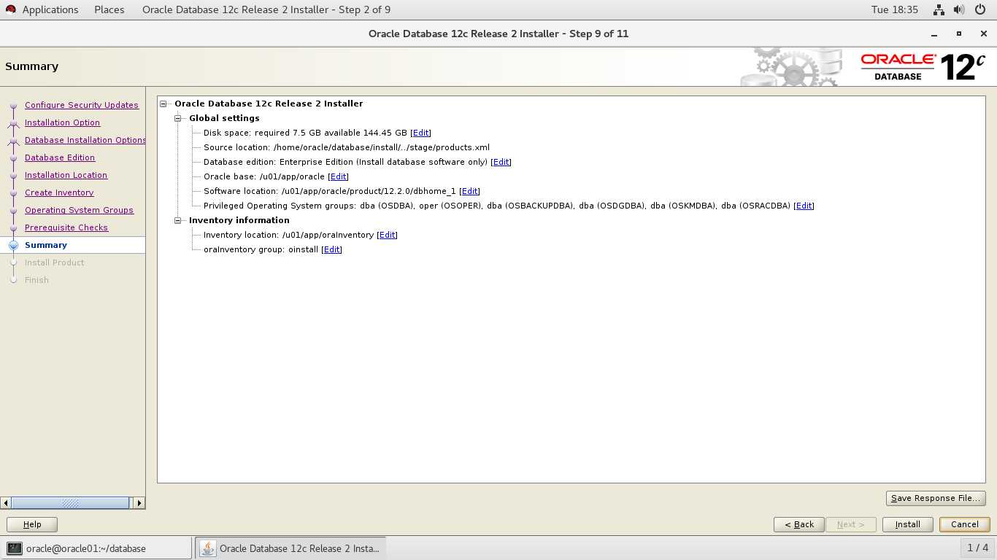Open the power menu icon
Image resolution: width=997 pixels, height=560 pixels.
click(979, 9)
